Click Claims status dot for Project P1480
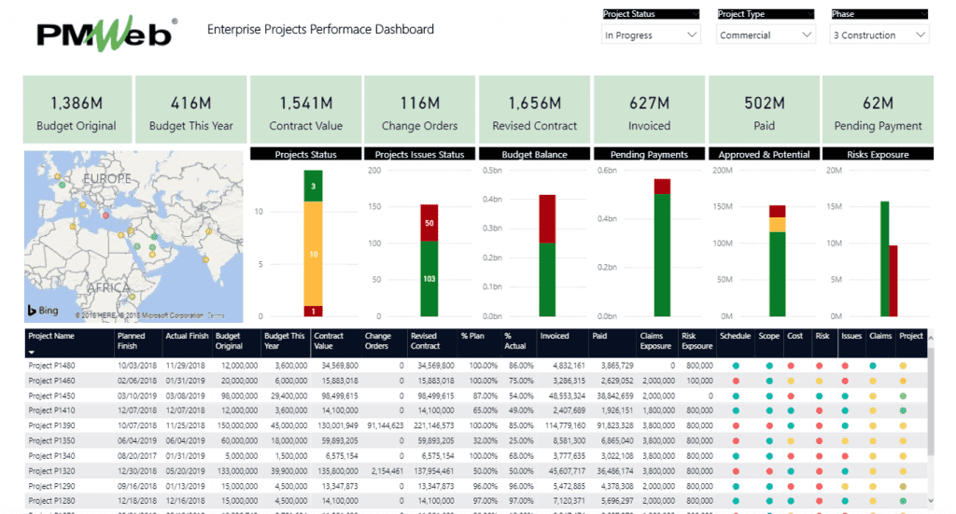956x514 pixels. click(873, 366)
